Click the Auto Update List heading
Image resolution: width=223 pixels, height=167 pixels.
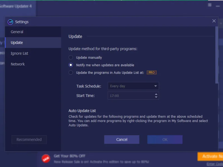(x=82, y=111)
